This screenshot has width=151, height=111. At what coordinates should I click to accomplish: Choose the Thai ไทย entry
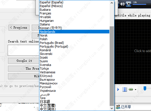pyautogui.click(x=74, y=98)
